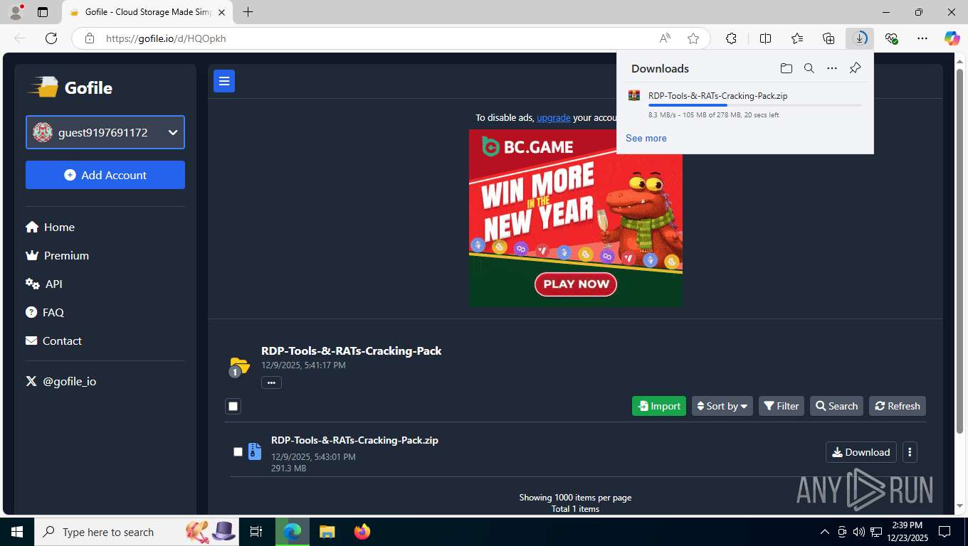
Task: Open browser Settings and more menu
Action: pos(922,38)
